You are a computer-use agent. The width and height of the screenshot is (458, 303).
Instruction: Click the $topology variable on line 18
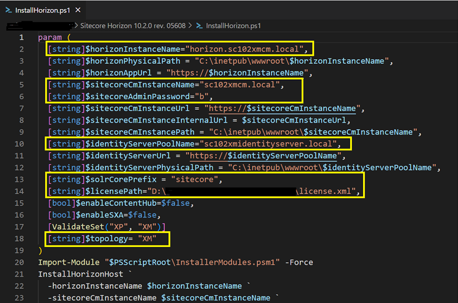(x=106, y=238)
